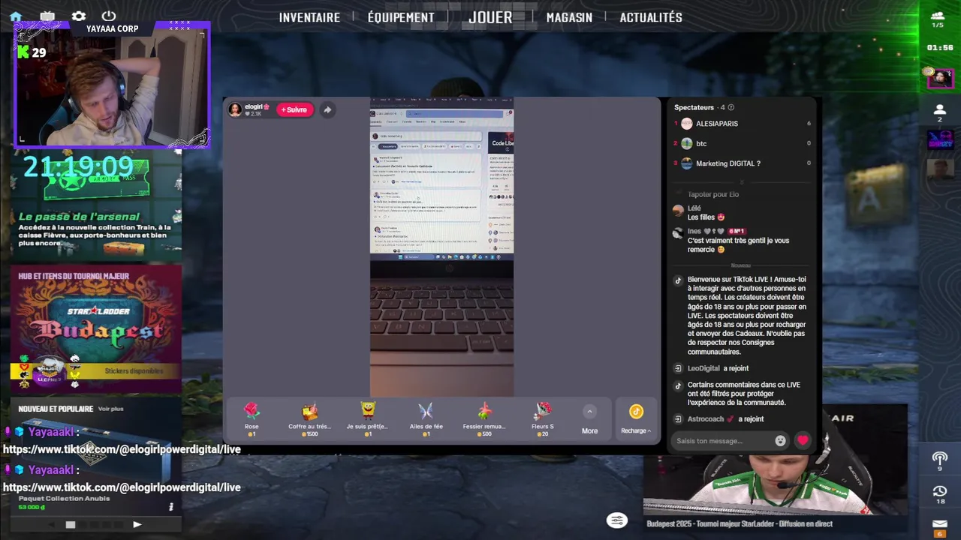Open the Recharge coins menu

coord(636,419)
